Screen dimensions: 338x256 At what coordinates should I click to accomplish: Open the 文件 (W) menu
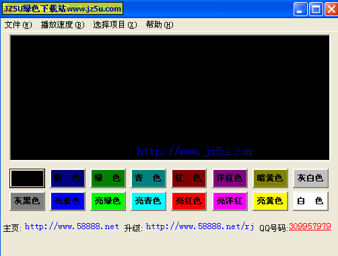click(18, 25)
